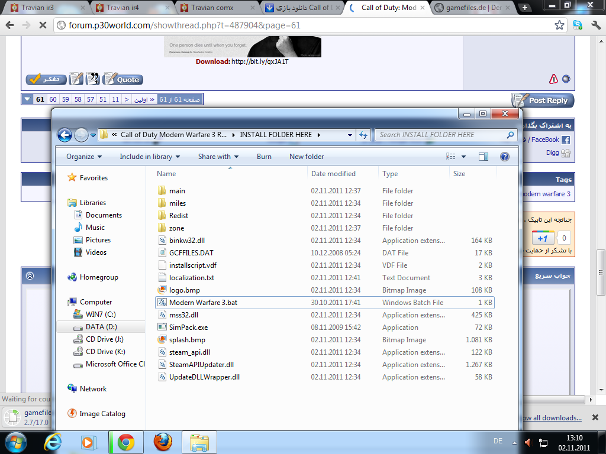Open Firefox from the taskbar
This screenshot has height=454, width=606.
pyautogui.click(x=163, y=442)
